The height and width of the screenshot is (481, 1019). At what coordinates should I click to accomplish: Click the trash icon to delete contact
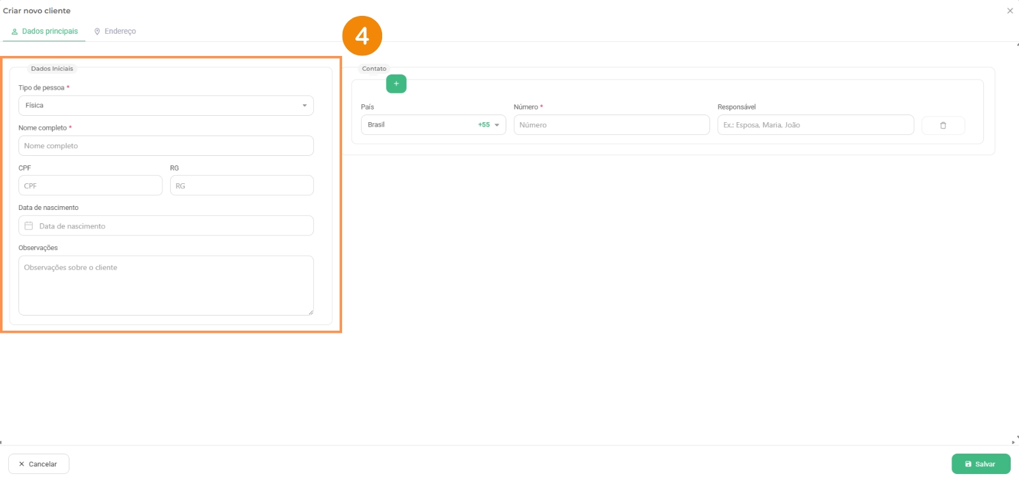point(943,125)
